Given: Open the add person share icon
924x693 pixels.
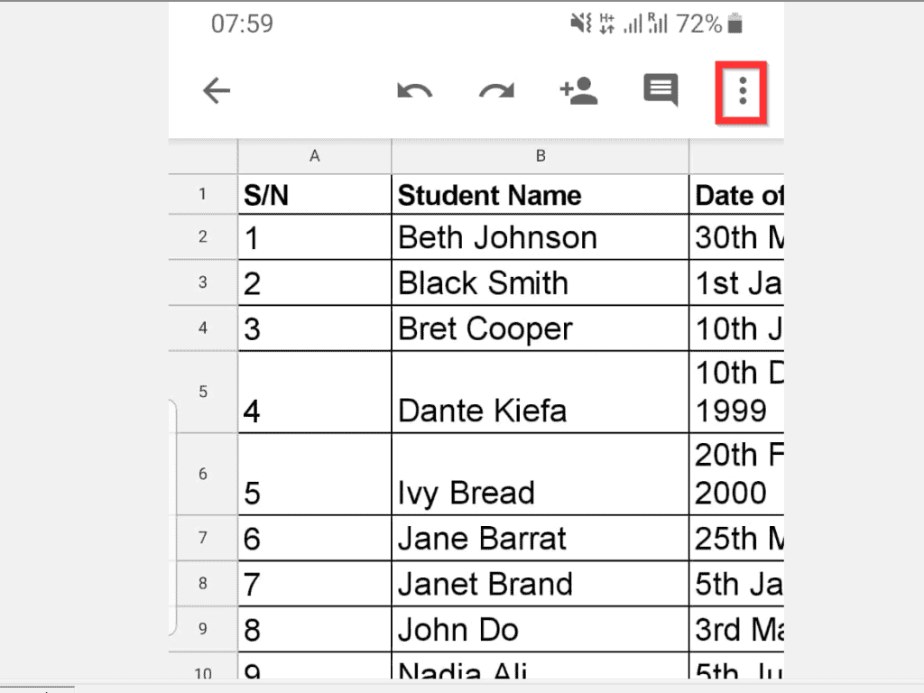Looking at the screenshot, I should [x=578, y=91].
